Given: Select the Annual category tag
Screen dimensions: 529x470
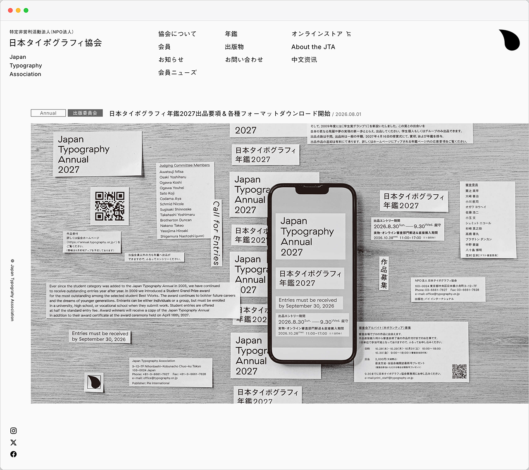Looking at the screenshot, I should (x=48, y=113).
